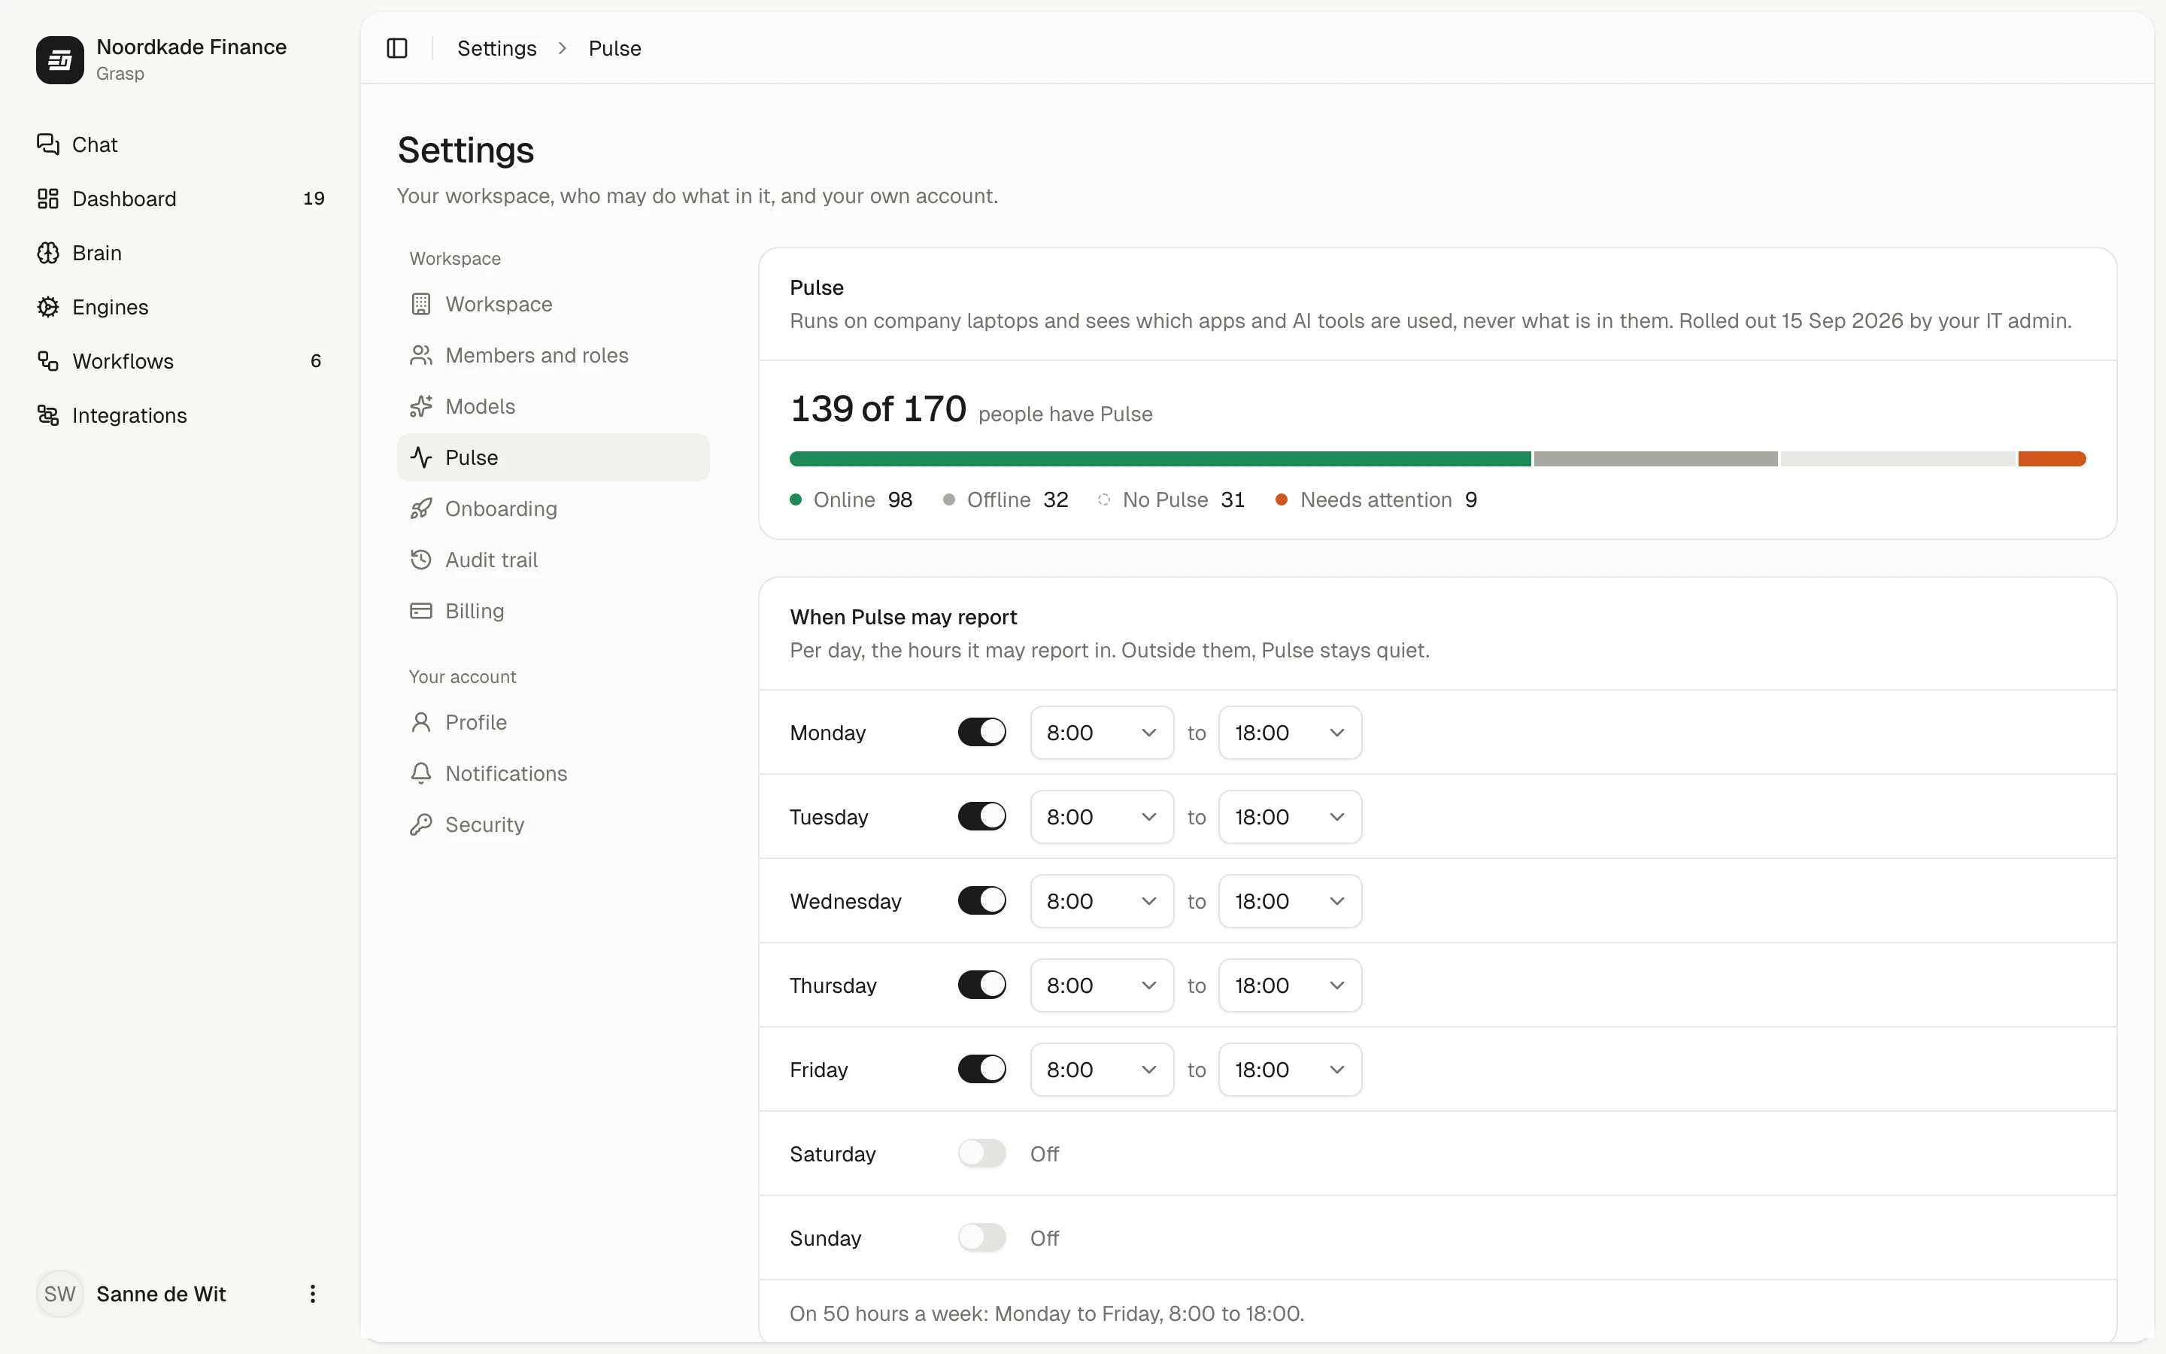
Task: Enable the Saturday reporting switch
Action: (x=982, y=1153)
